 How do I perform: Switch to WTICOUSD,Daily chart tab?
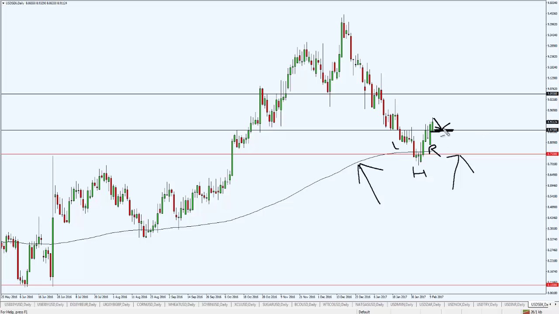pyautogui.click(x=336, y=304)
